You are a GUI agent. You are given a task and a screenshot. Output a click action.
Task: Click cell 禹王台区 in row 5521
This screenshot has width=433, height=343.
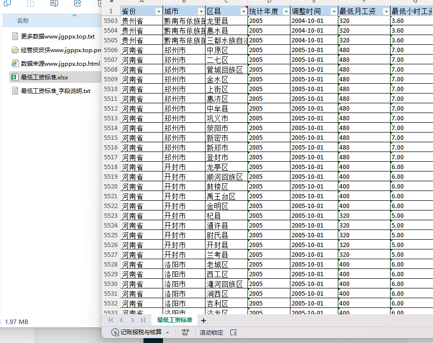[x=227, y=196]
